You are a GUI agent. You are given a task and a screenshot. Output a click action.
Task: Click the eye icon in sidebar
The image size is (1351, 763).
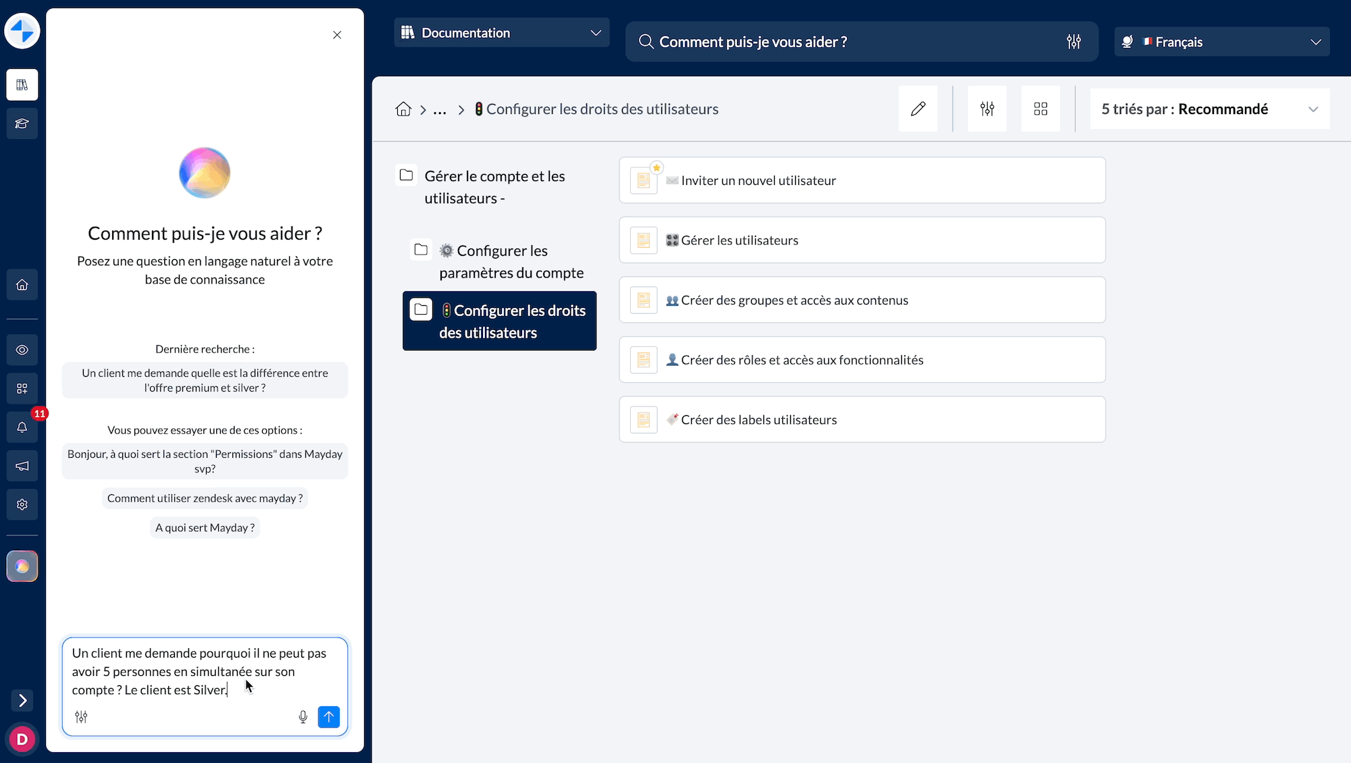point(22,350)
